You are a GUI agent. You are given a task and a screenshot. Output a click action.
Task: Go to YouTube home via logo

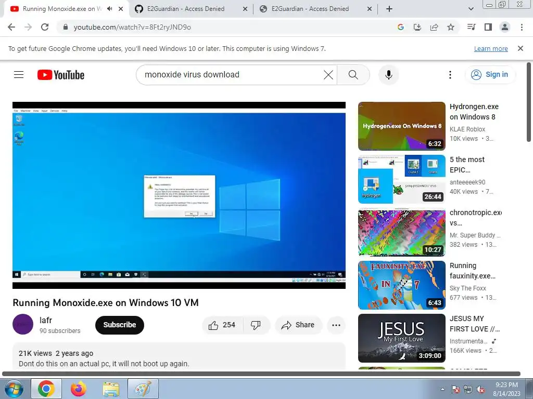[61, 75]
